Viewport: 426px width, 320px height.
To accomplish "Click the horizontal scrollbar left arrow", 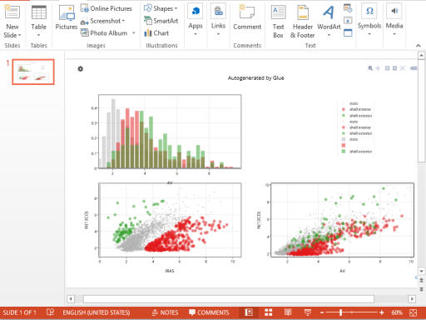I will point(71,299).
